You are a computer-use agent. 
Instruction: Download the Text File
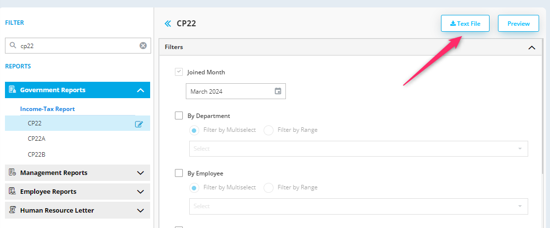(x=465, y=23)
